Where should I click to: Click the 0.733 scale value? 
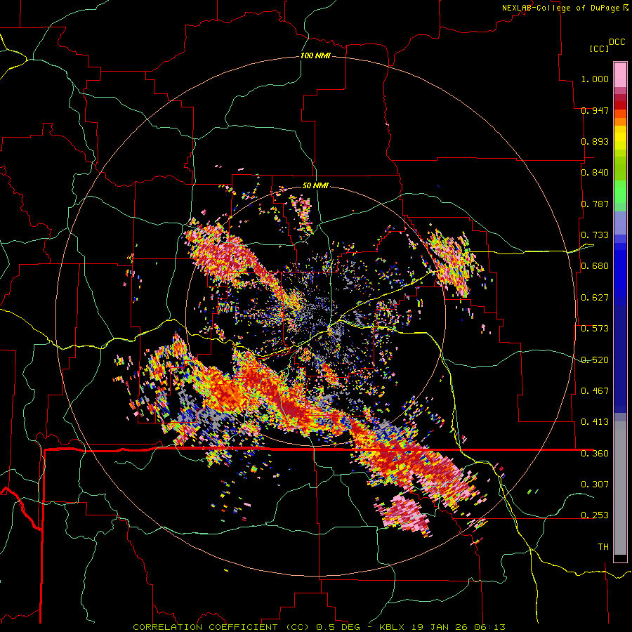tap(595, 235)
